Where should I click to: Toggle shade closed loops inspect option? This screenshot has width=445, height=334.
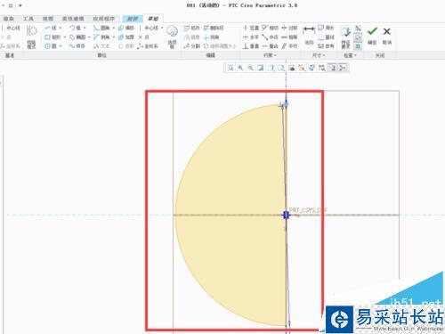coord(359,46)
